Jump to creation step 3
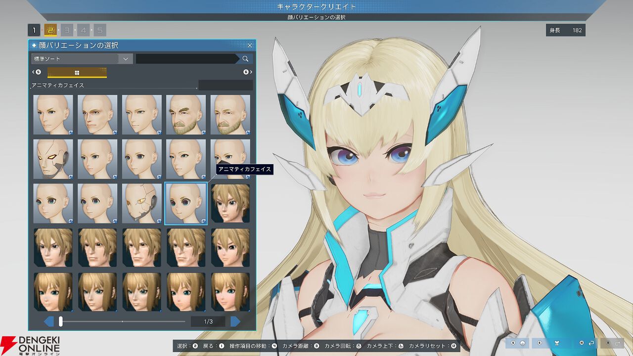Viewport: 633px width, 356px height. click(67, 30)
